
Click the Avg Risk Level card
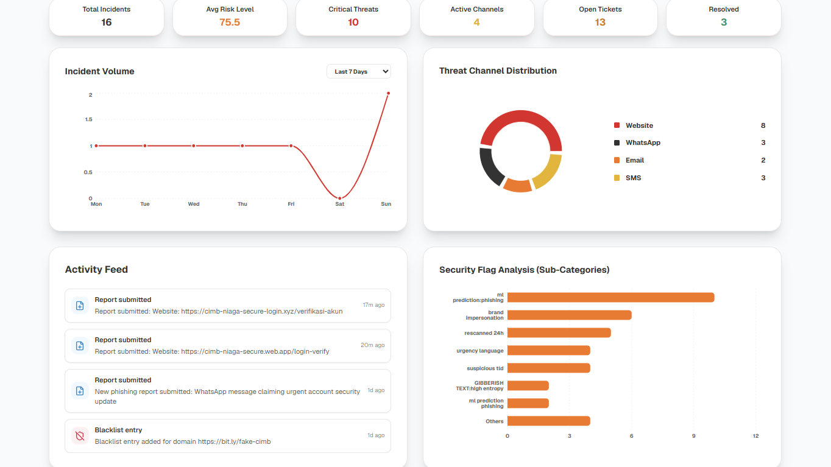pyautogui.click(x=230, y=17)
